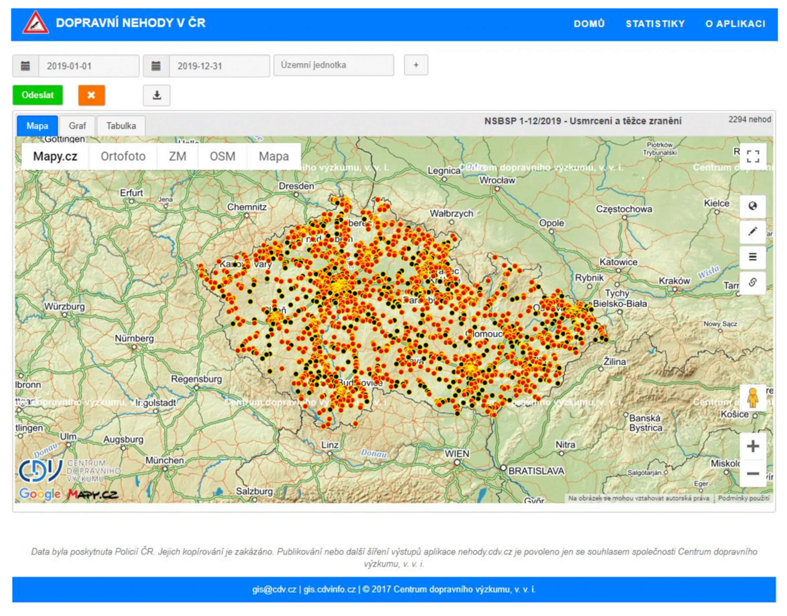Click the globe icon on map
The image size is (787, 616).
pos(752,206)
